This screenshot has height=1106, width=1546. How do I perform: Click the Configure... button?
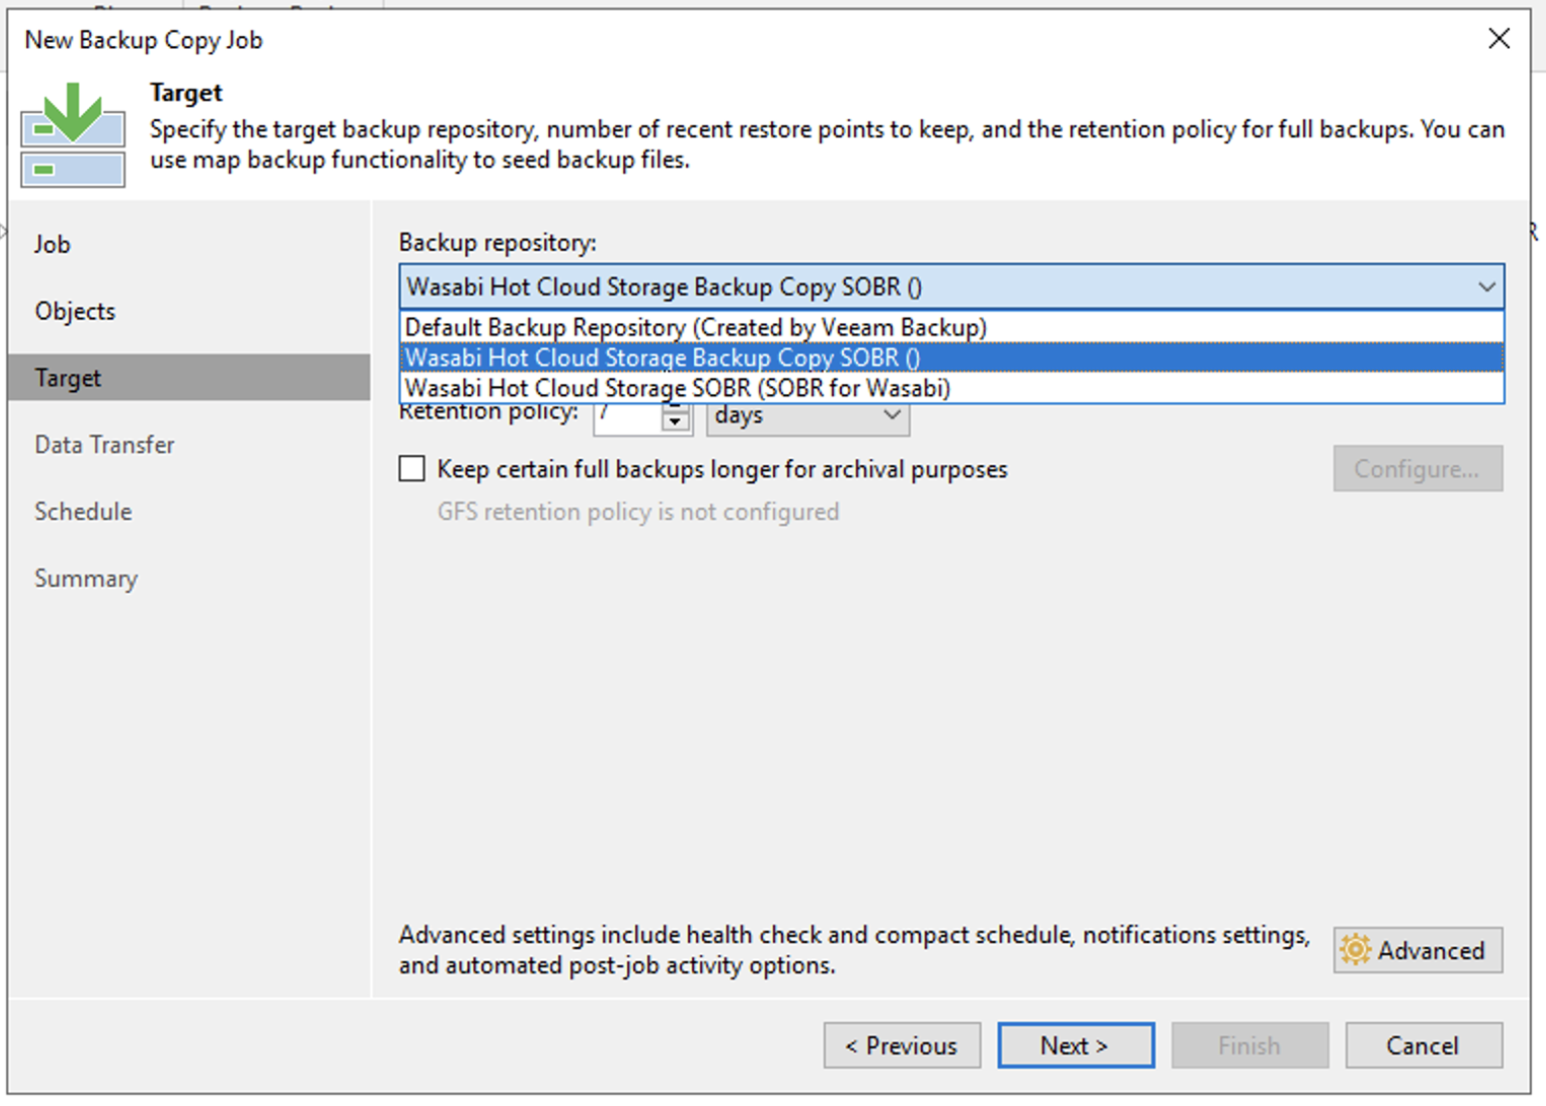coord(1417,469)
